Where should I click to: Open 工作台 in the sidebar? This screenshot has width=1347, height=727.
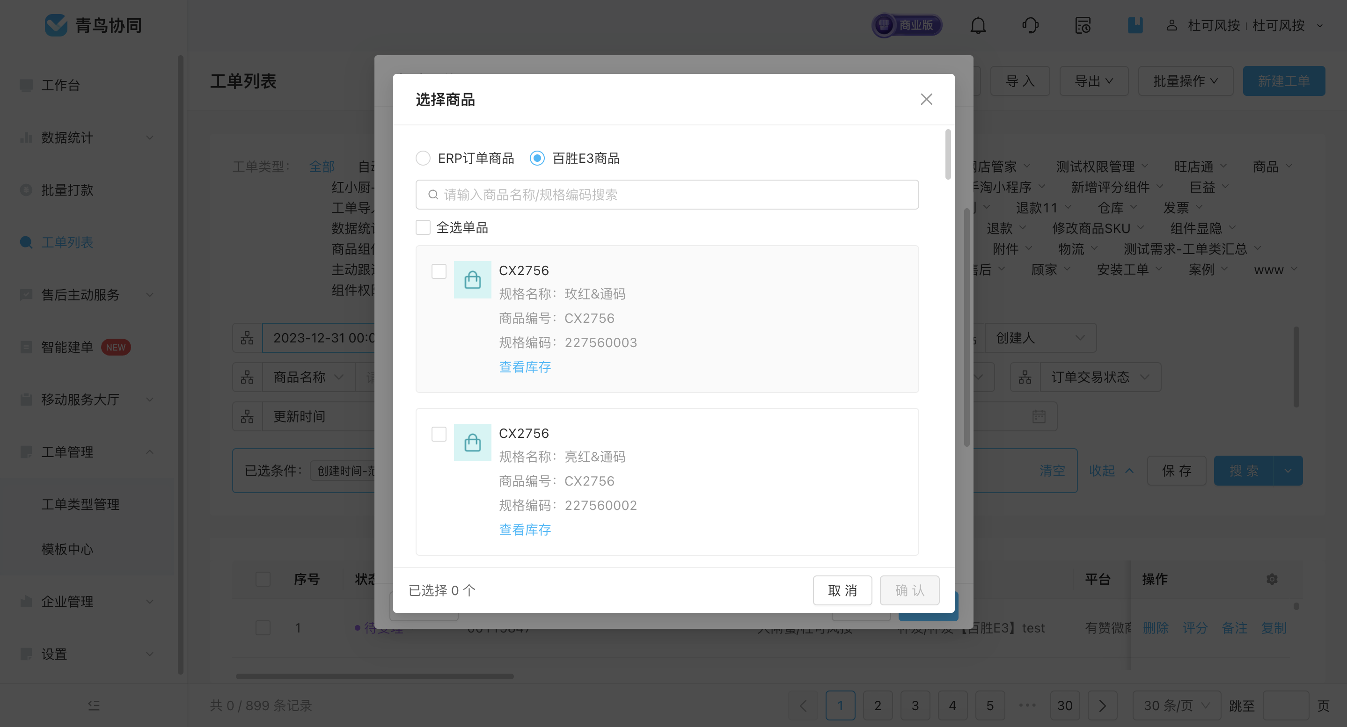click(61, 85)
